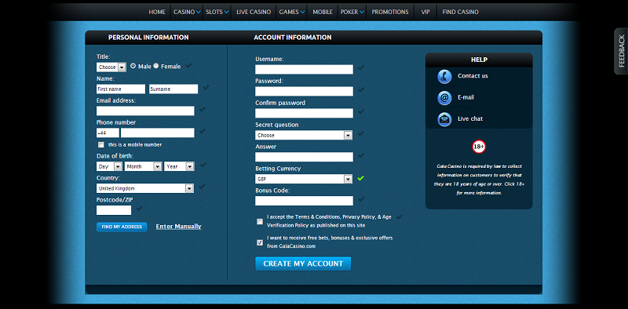Screen dimensions: 628x309
Task: Click the validation tick beside Bonus Code
Action: (x=361, y=199)
